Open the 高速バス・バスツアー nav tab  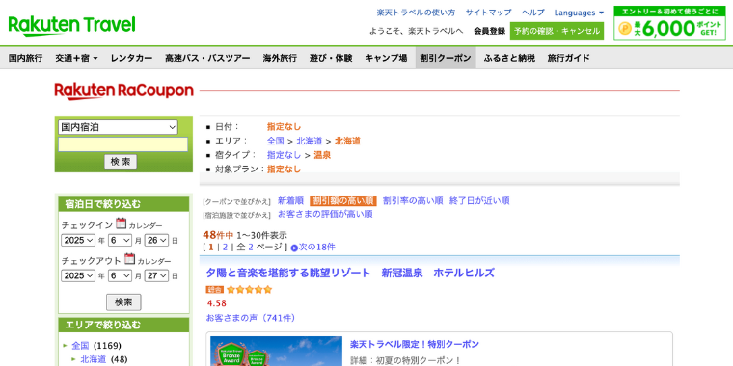pyautogui.click(x=207, y=59)
